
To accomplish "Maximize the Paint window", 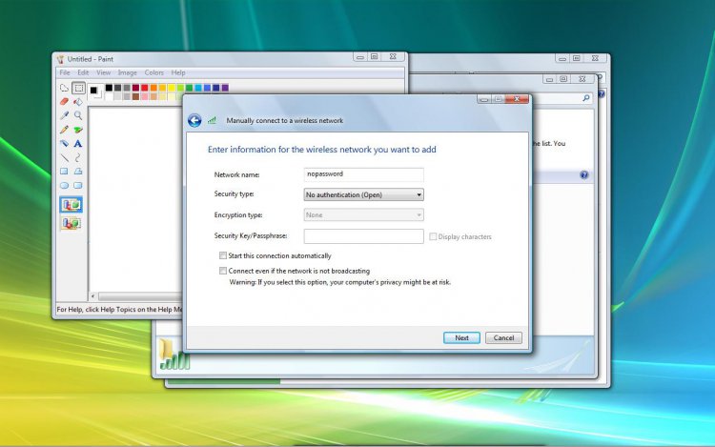I will pos(375,57).
